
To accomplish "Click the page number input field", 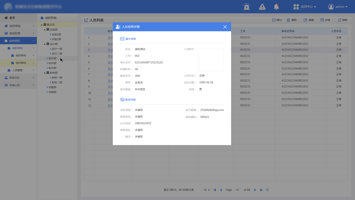I will [x=237, y=190].
